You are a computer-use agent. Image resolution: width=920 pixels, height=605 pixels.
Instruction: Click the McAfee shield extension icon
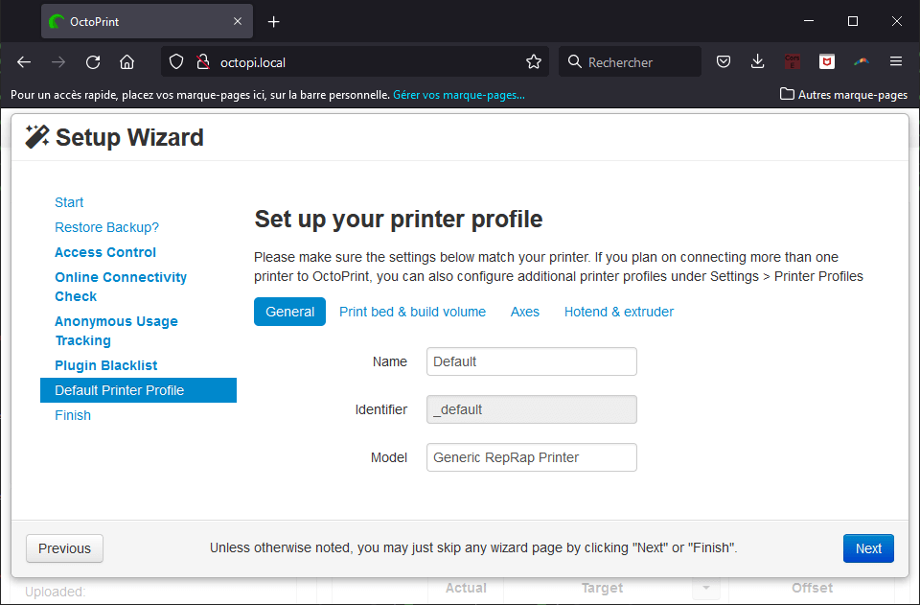pos(827,61)
